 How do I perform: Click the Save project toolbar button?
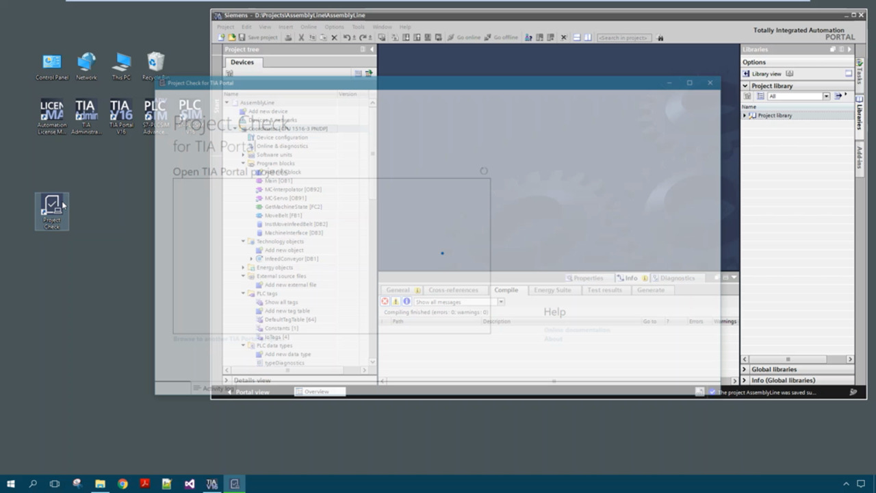tap(257, 38)
